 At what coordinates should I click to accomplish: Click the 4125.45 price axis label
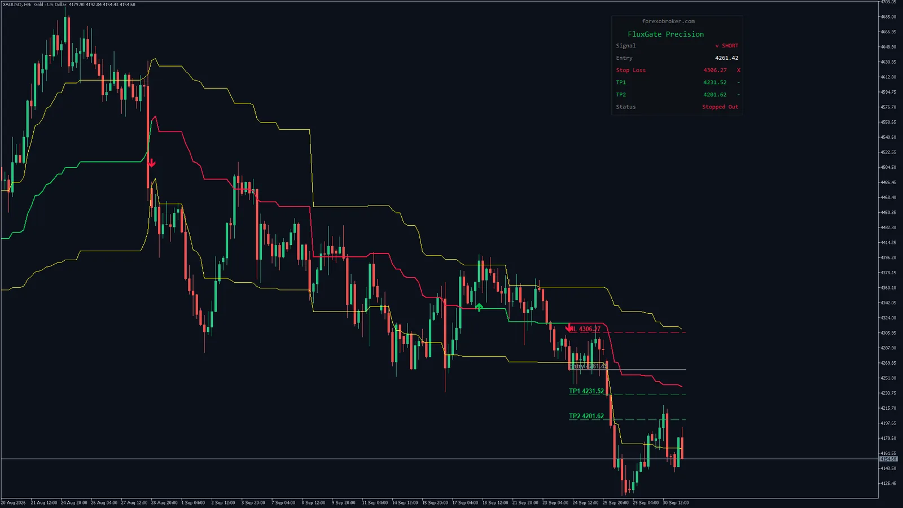coord(888,483)
